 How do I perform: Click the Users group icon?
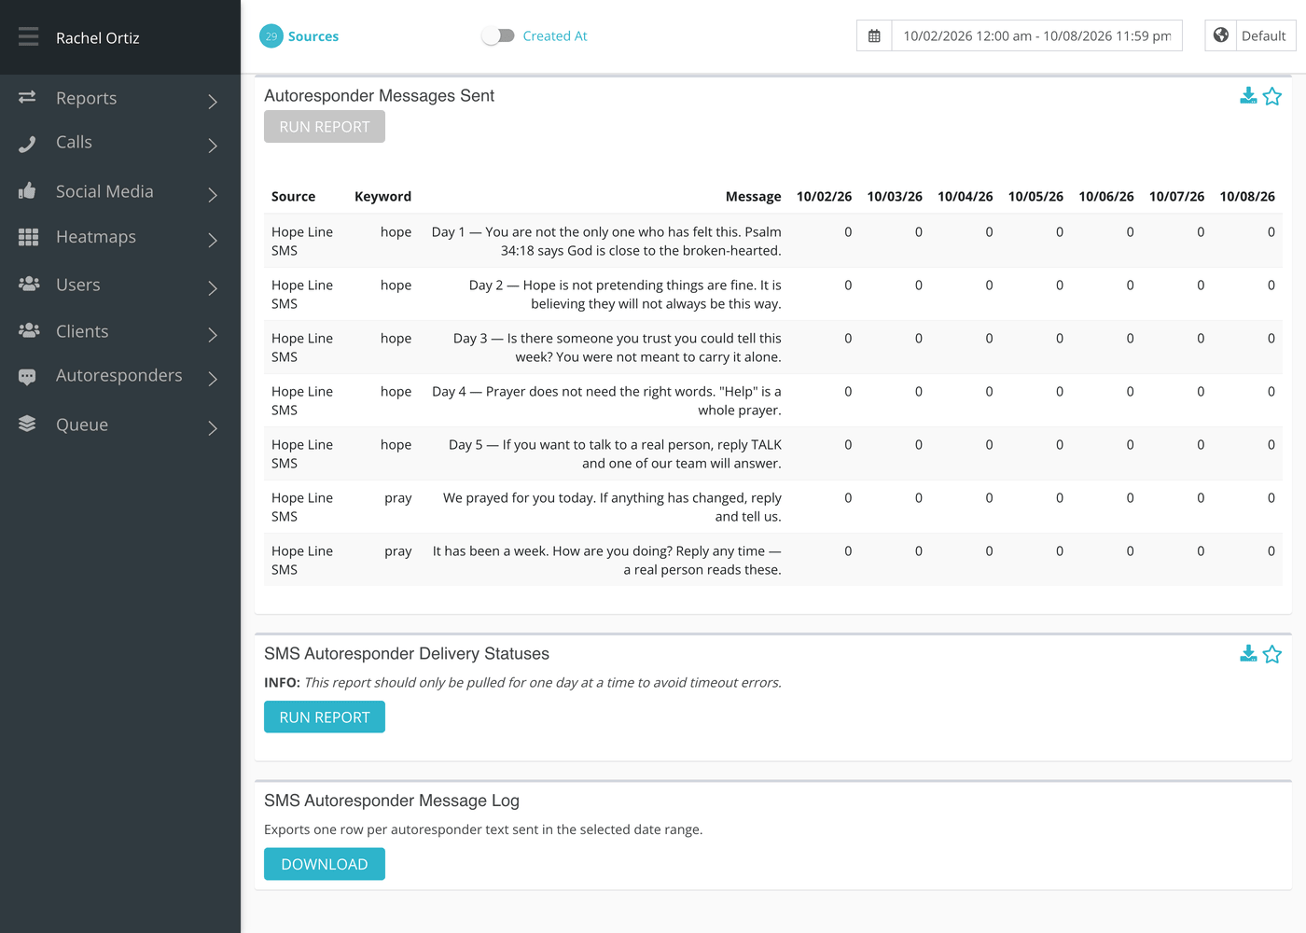click(x=29, y=284)
